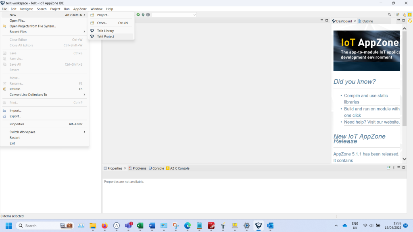Viewport: 413px width, 232px height.
Task: Maximize the Properties panel
Action: (403, 168)
